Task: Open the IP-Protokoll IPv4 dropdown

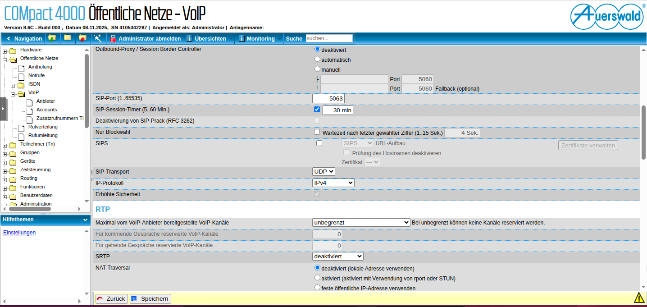Action: click(333, 183)
